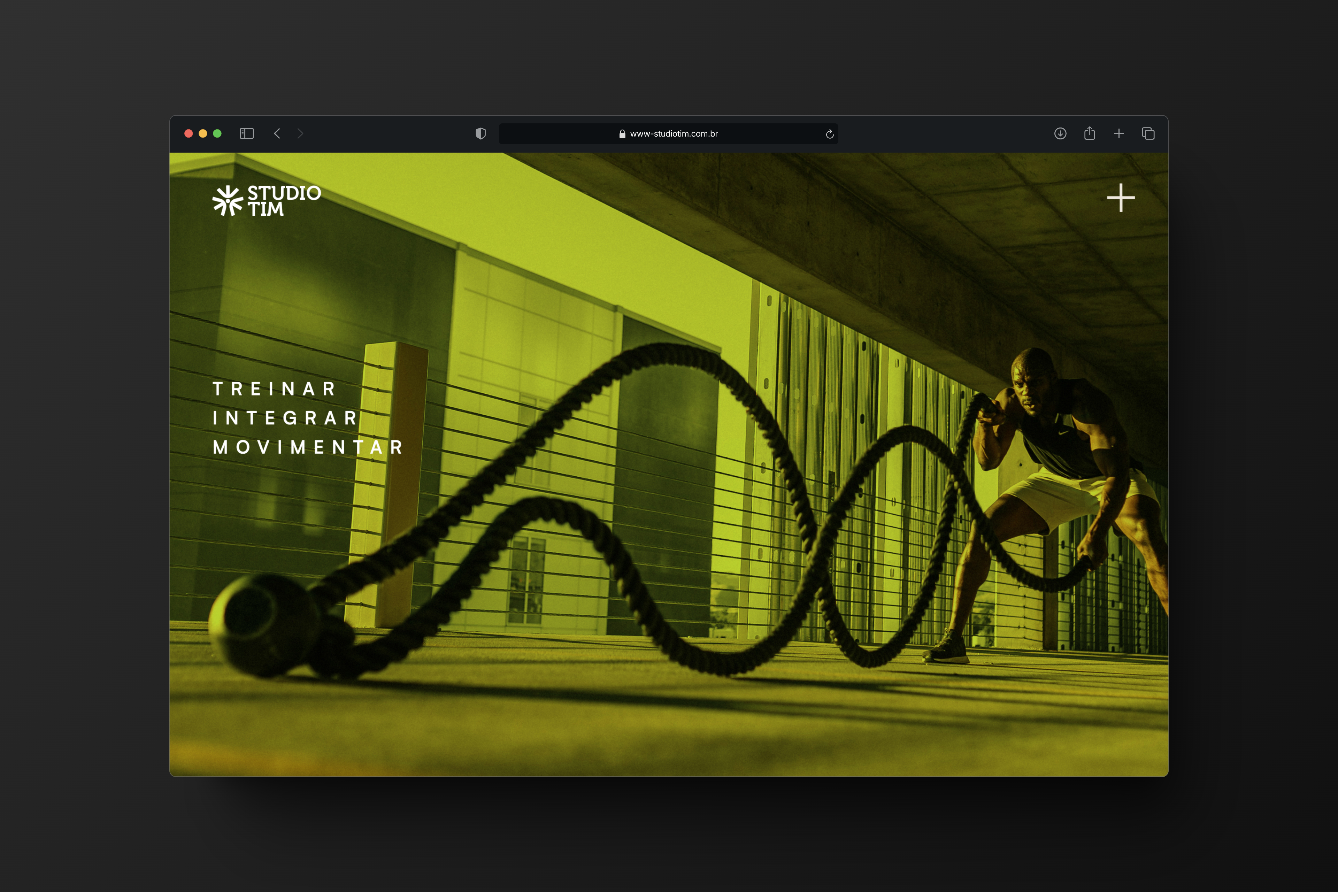Close the browser window with red button
Screen dimensions: 1338x892
tap(189, 134)
